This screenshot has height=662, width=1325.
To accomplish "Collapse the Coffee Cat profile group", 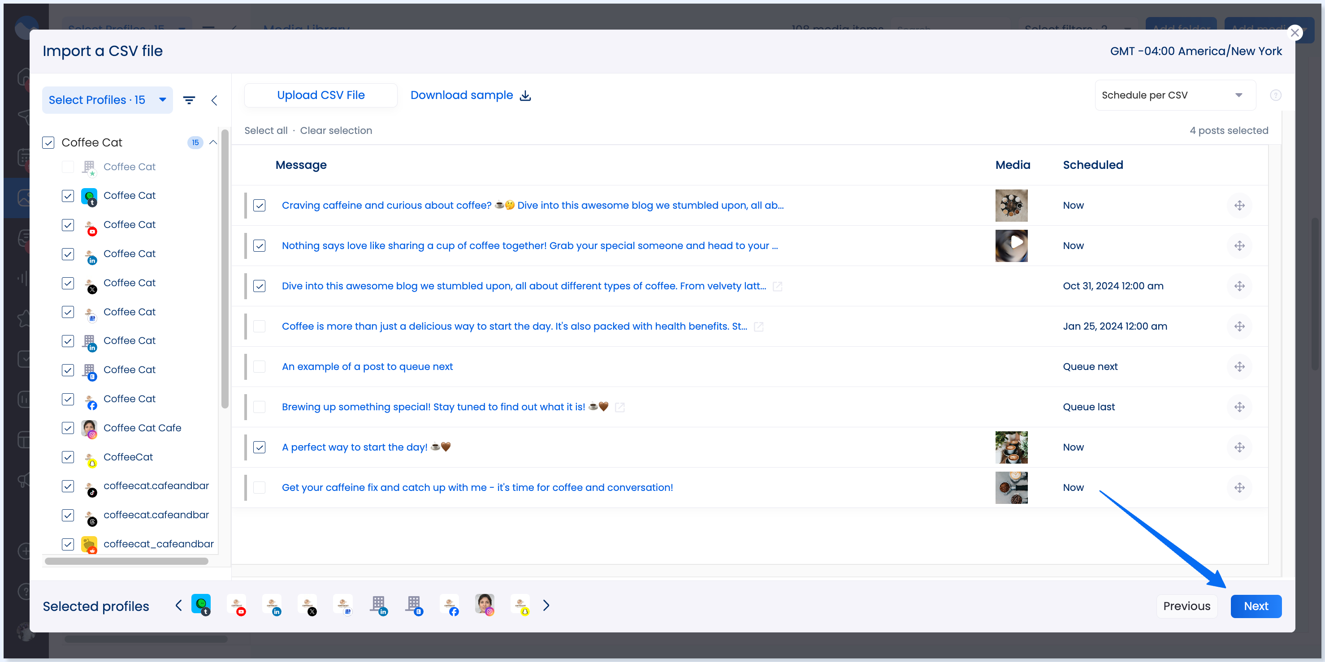I will 213,143.
